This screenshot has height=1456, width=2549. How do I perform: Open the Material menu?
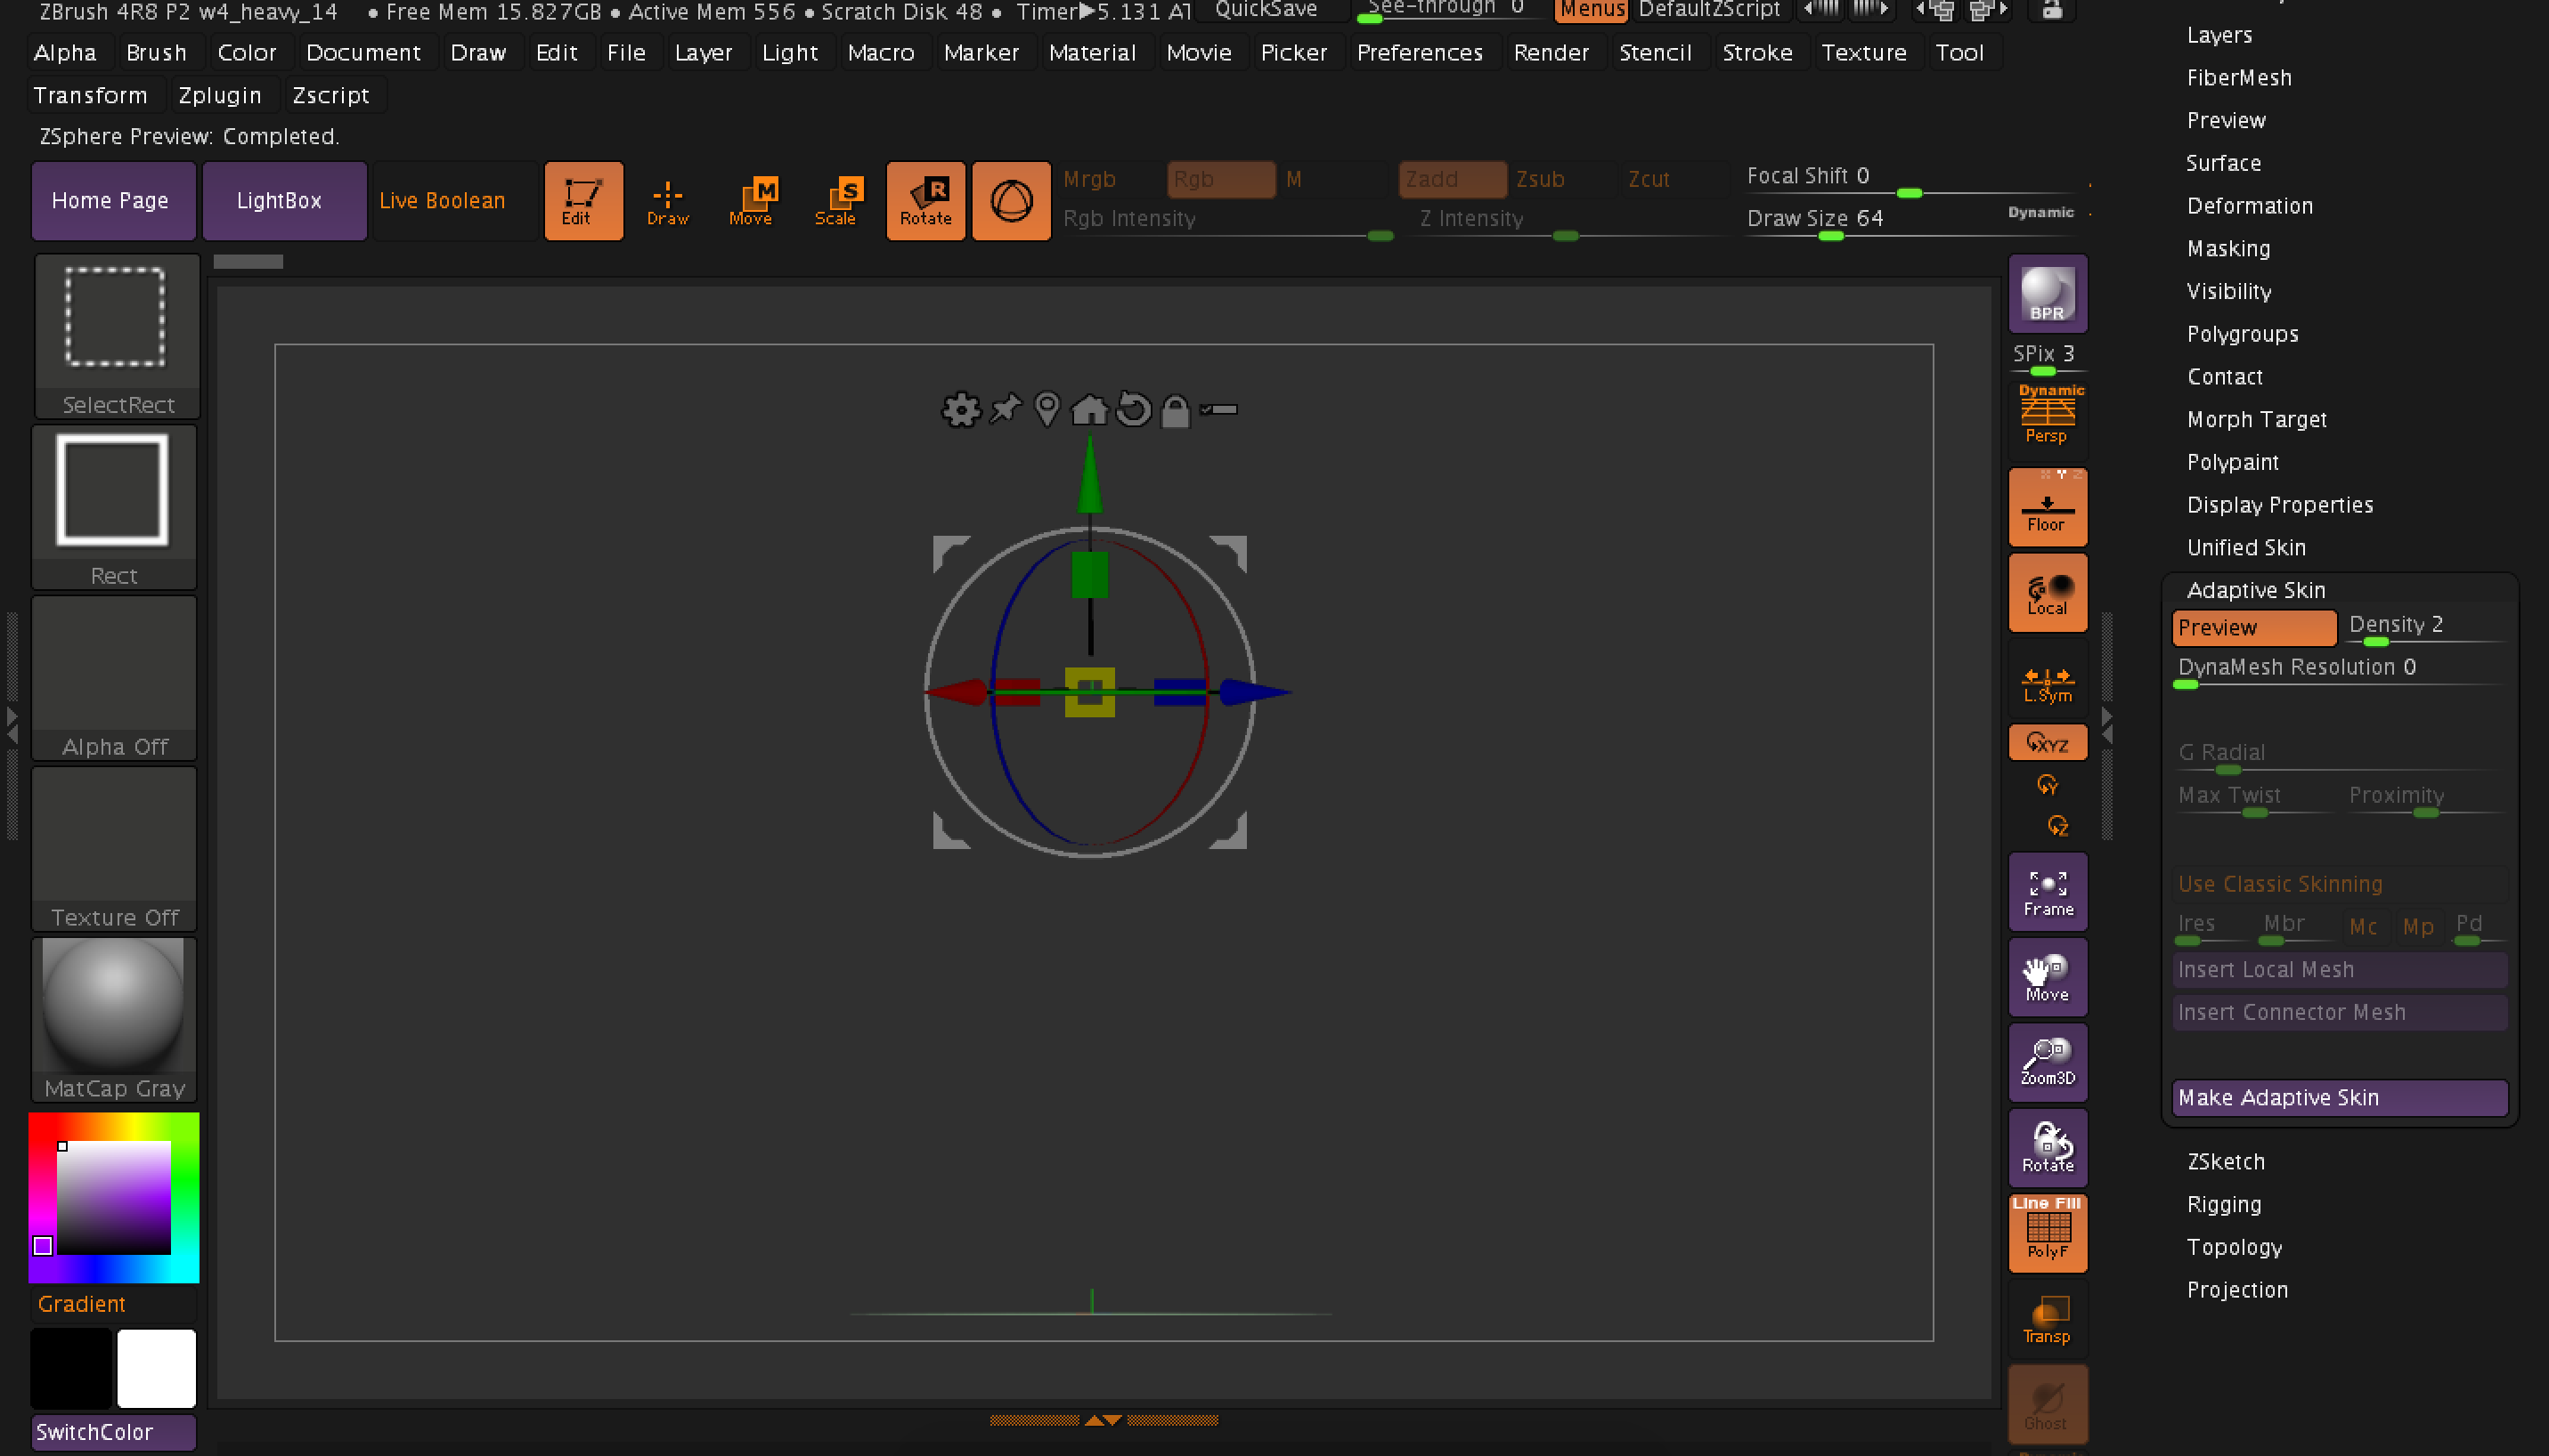pos(1095,52)
